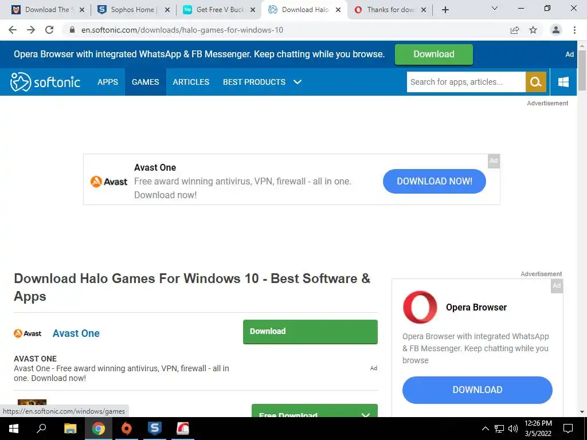Viewport: 587px width, 440px height.
Task: Click the Opera Browser red logo
Action: pos(420,307)
